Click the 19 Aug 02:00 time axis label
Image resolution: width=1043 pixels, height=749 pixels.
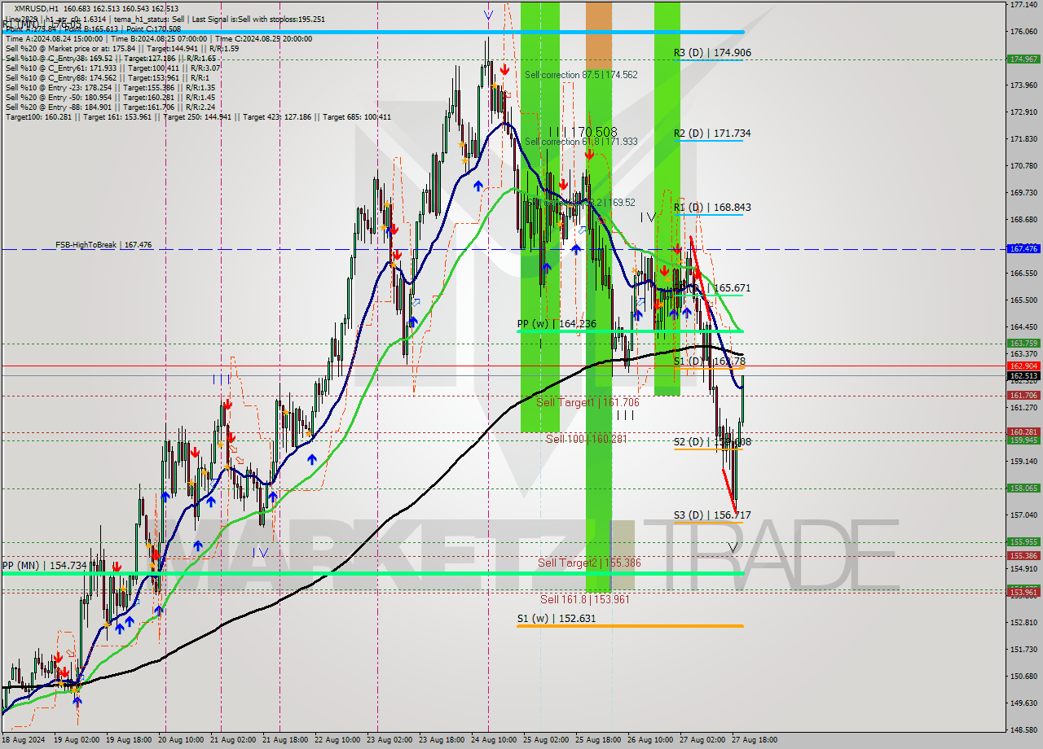point(76,740)
